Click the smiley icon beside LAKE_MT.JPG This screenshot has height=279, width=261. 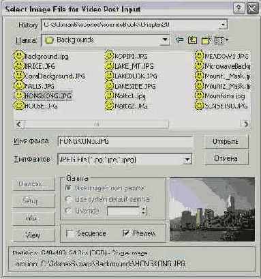pyautogui.click(x=109, y=66)
